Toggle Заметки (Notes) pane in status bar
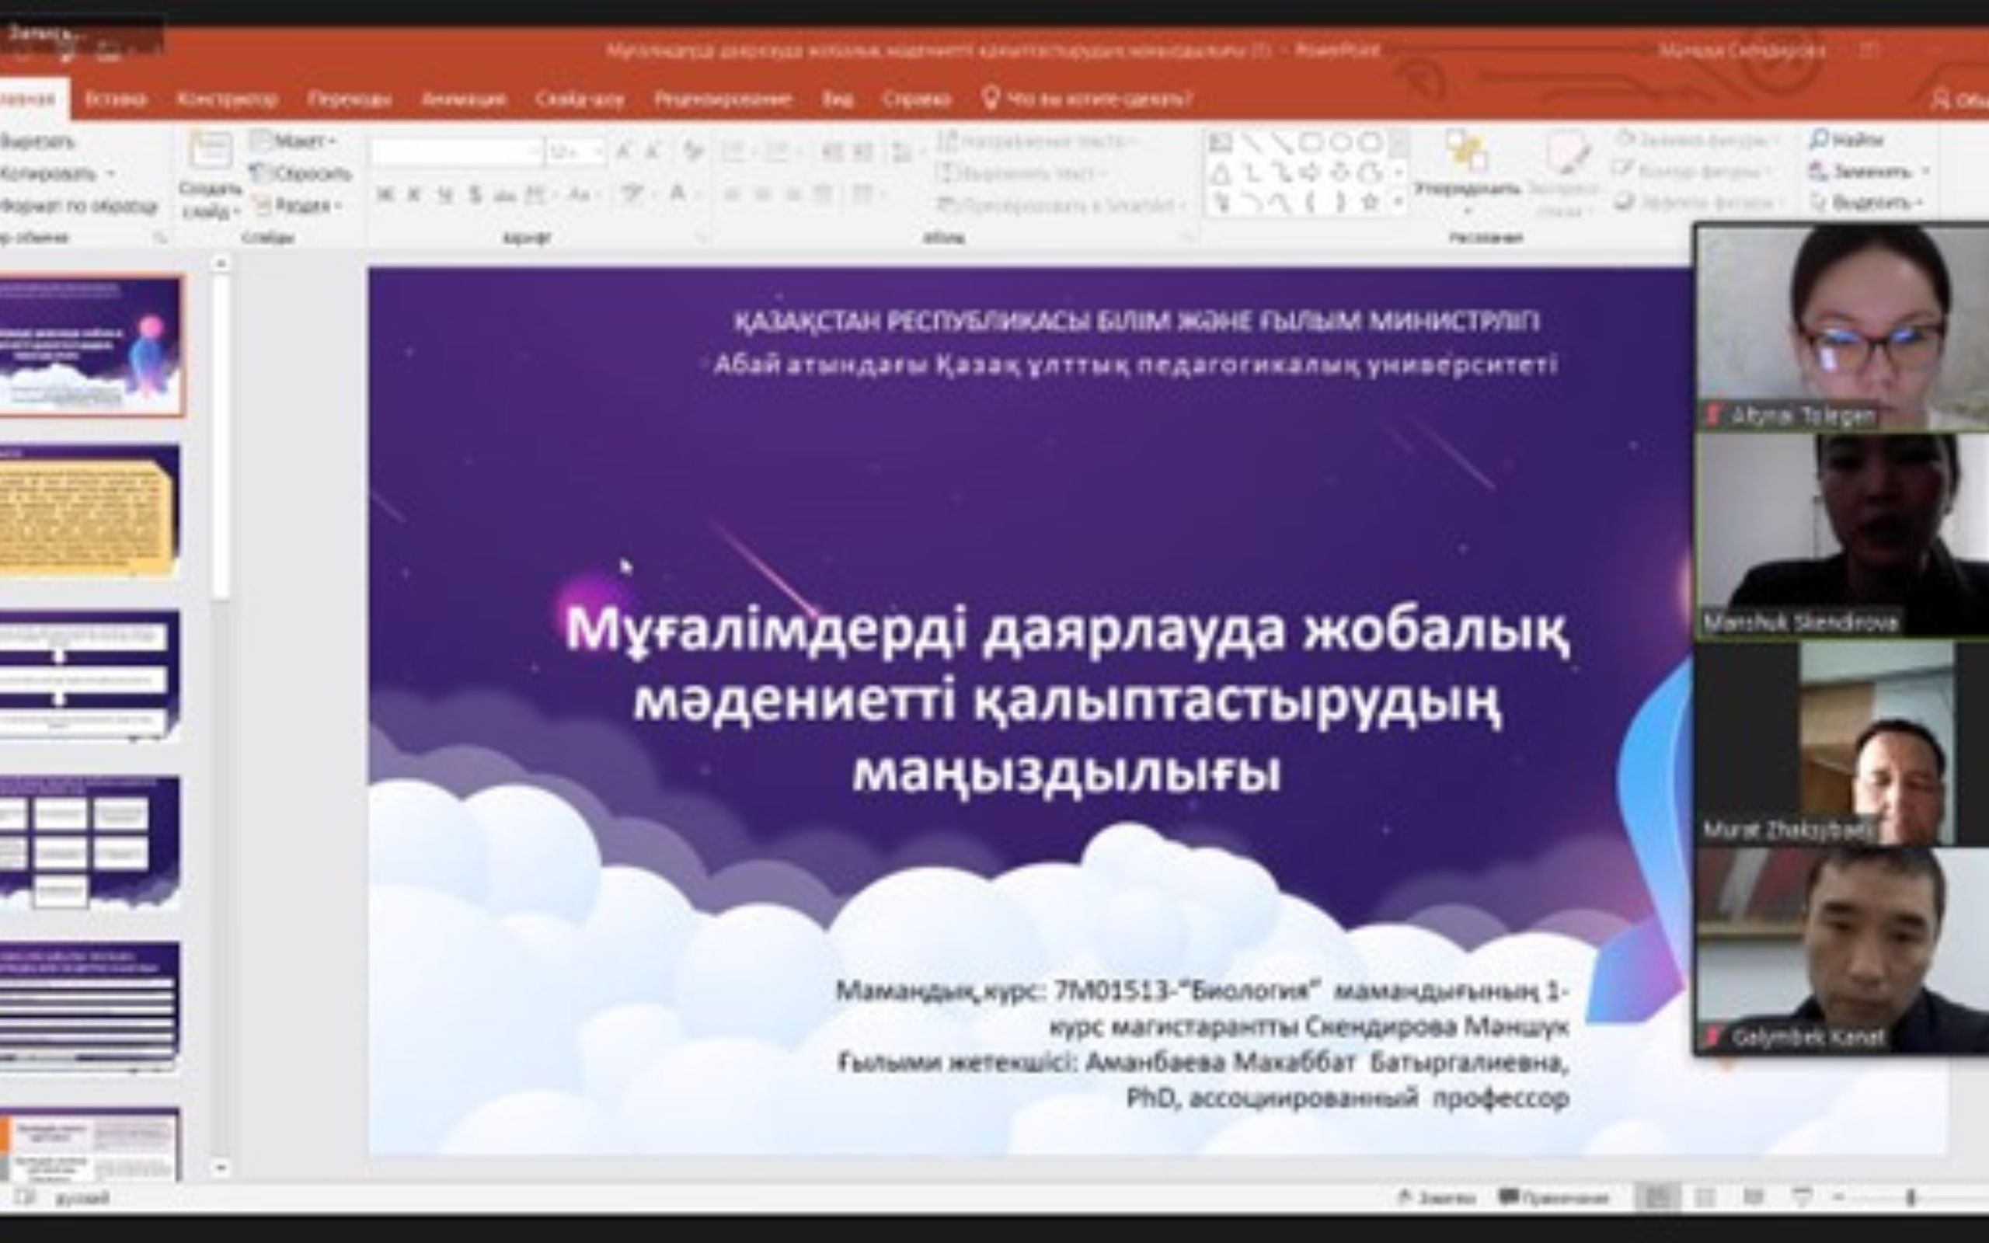This screenshot has width=1989, height=1243. pyautogui.click(x=1437, y=1198)
